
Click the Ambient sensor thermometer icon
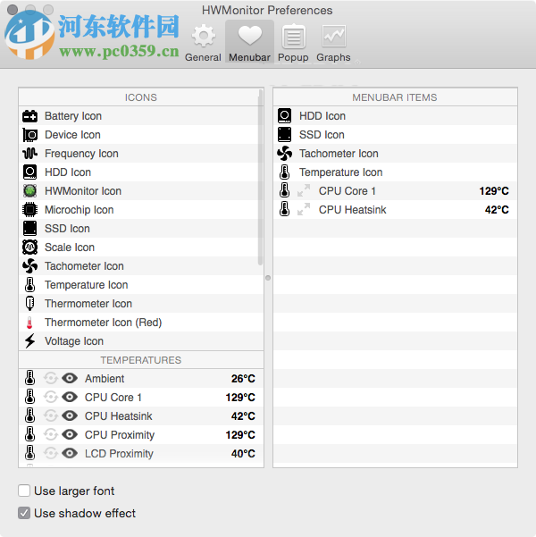29,378
